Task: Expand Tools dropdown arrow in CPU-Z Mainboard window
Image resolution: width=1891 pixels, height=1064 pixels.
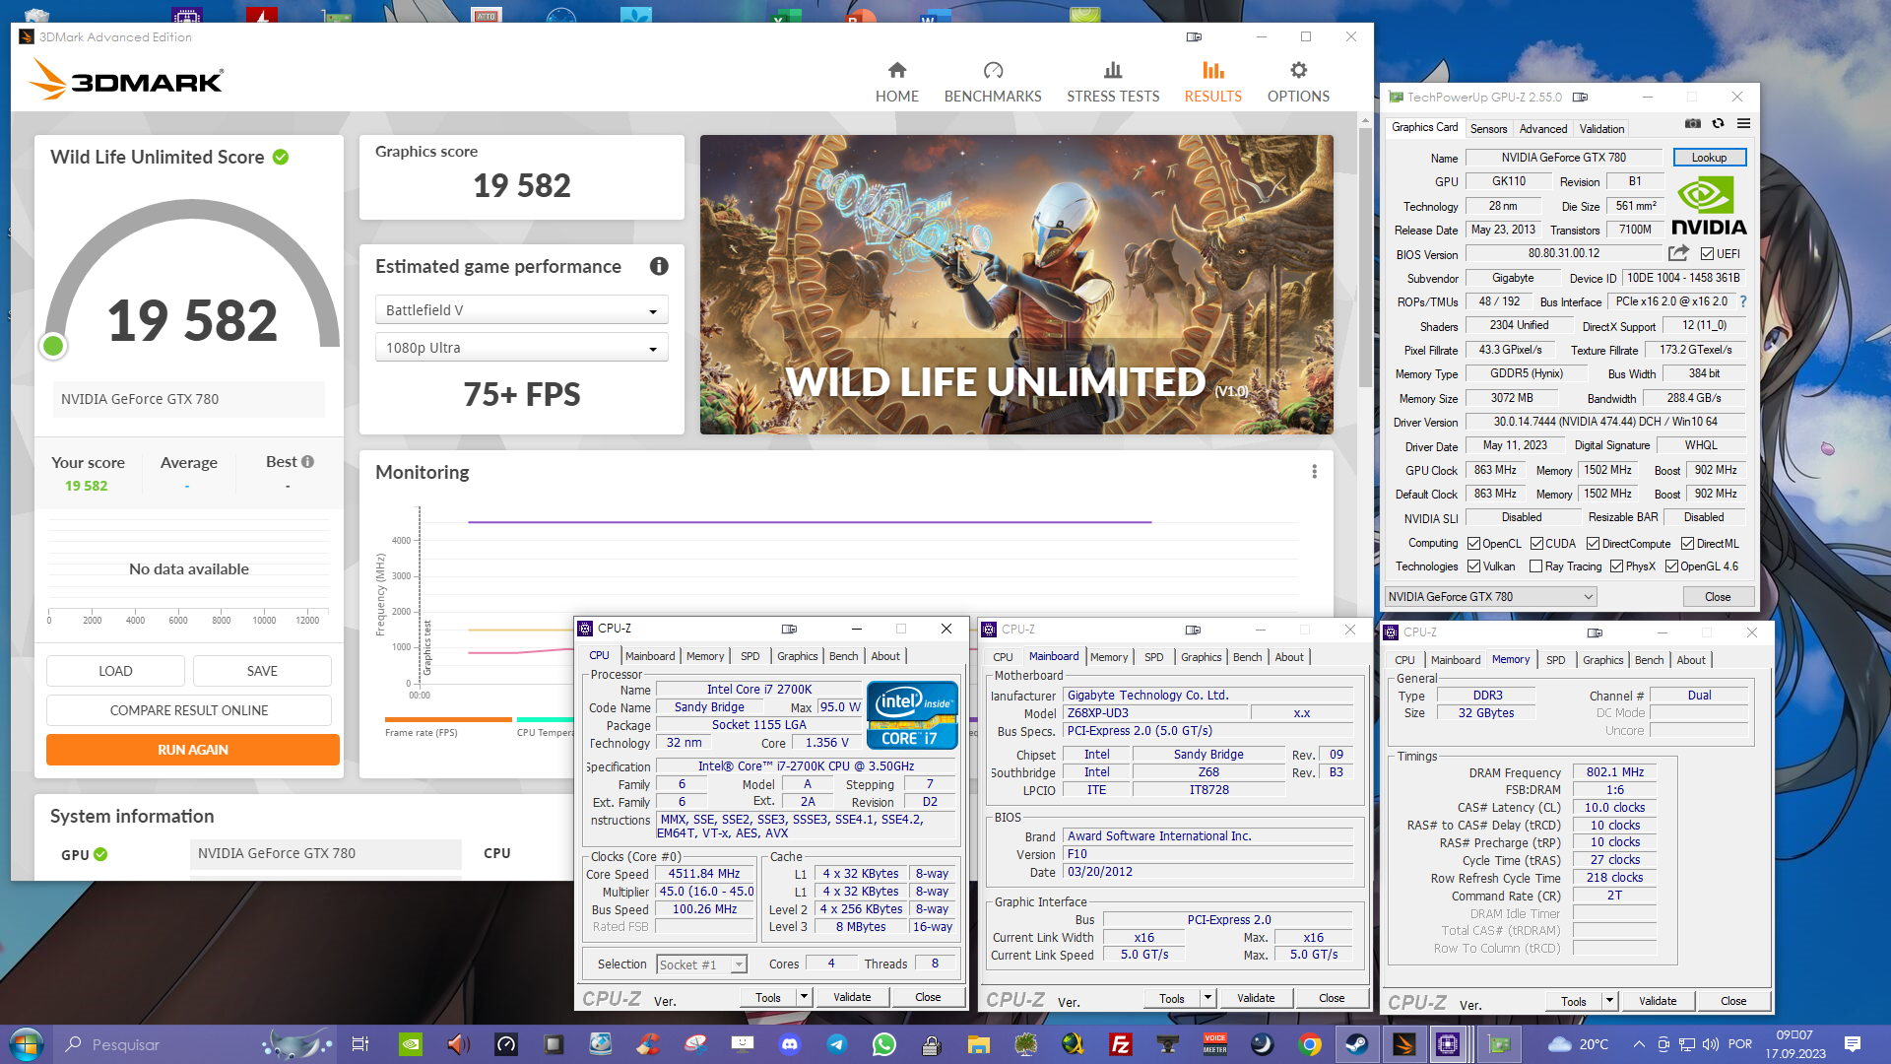Action: coord(1207,997)
